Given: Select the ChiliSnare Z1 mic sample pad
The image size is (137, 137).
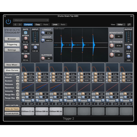Looking at the screenshot, I should tap(28, 111).
